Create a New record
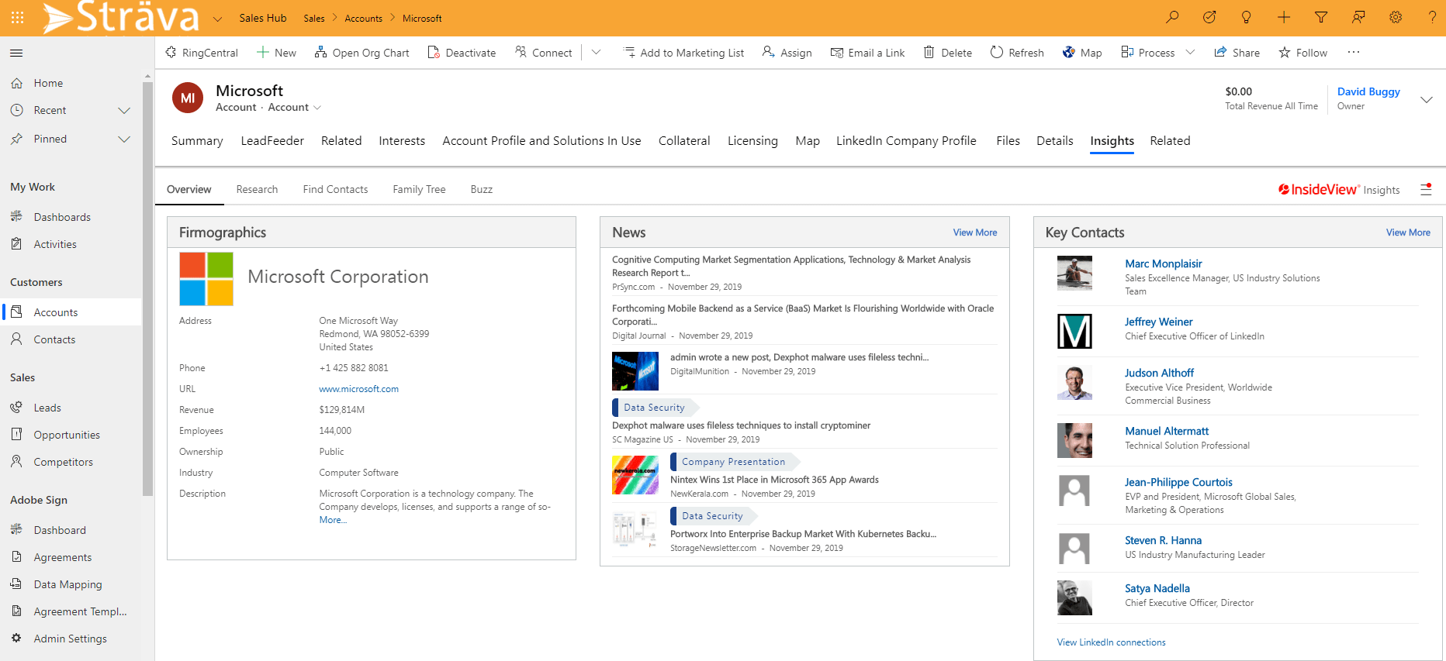 point(277,53)
